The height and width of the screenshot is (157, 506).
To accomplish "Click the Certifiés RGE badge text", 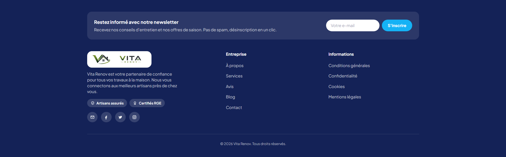I will (x=150, y=103).
